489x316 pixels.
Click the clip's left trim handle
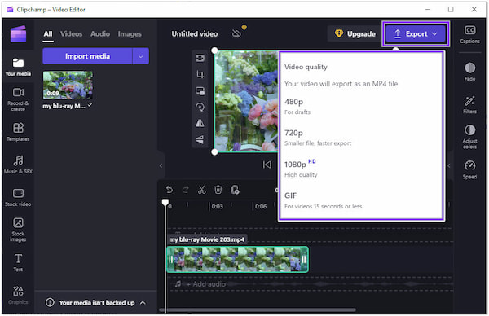coord(171,260)
